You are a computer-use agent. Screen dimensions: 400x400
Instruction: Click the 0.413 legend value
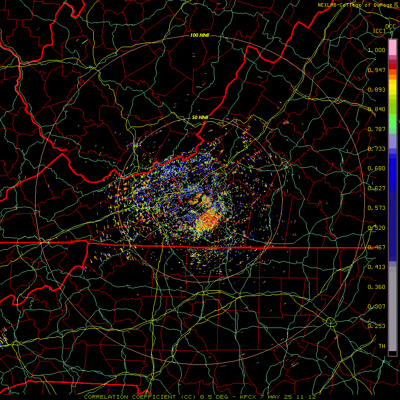tap(376, 267)
